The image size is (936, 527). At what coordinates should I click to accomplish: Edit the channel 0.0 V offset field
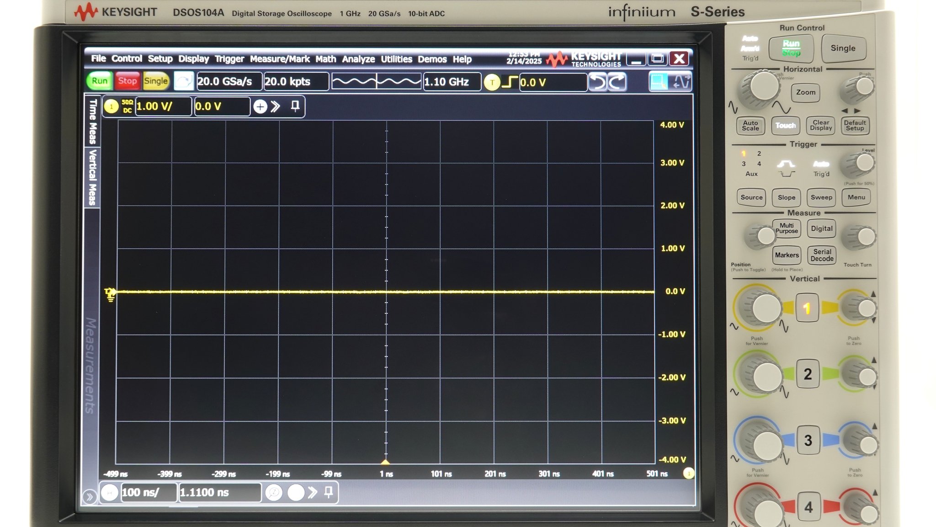(222, 106)
